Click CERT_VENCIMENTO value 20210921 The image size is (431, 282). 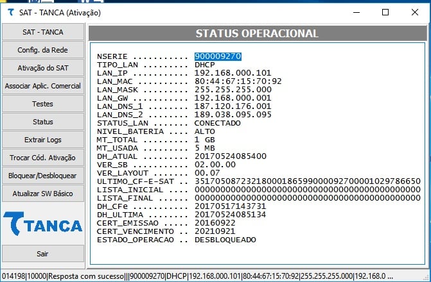pyautogui.click(x=215, y=231)
